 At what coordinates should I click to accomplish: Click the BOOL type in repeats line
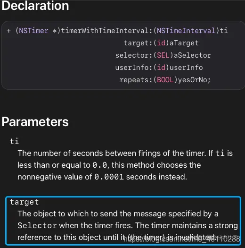[x=165, y=80]
